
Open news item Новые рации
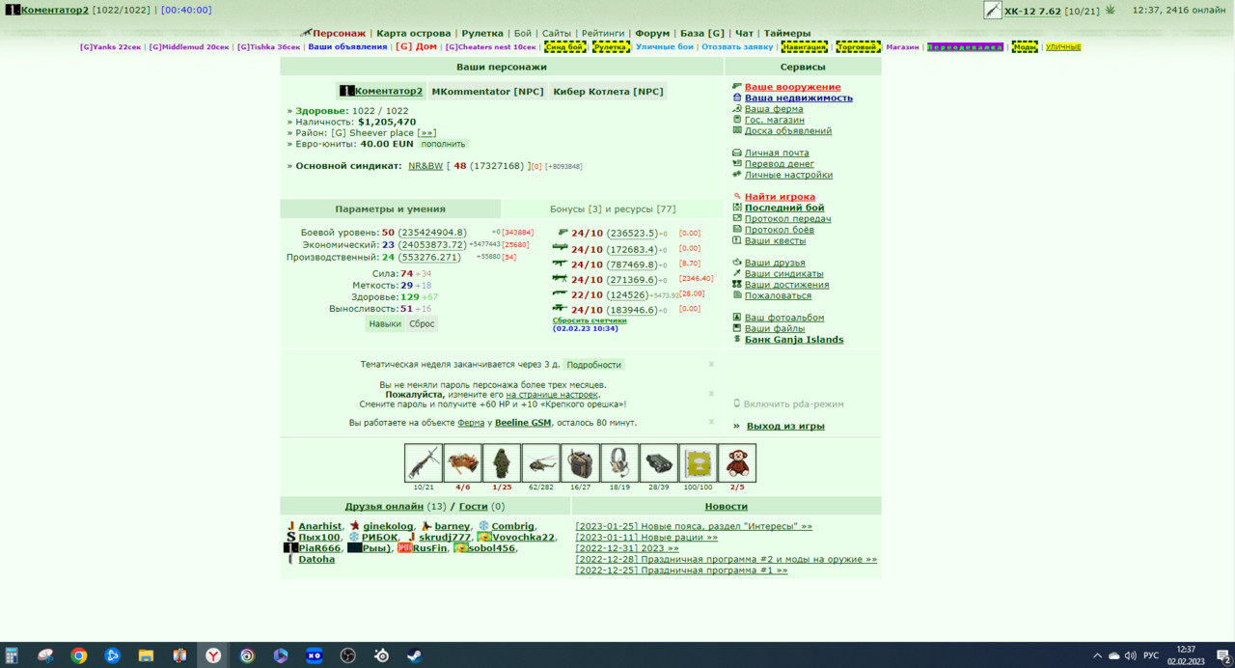[646, 537]
